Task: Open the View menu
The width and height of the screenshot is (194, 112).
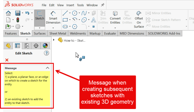Action: pos(60,5)
